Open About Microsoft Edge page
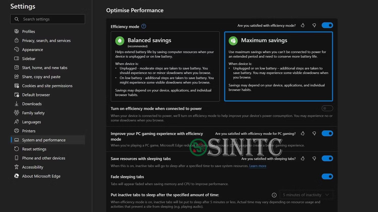Screen dimensions: 378x212 point(48,176)
